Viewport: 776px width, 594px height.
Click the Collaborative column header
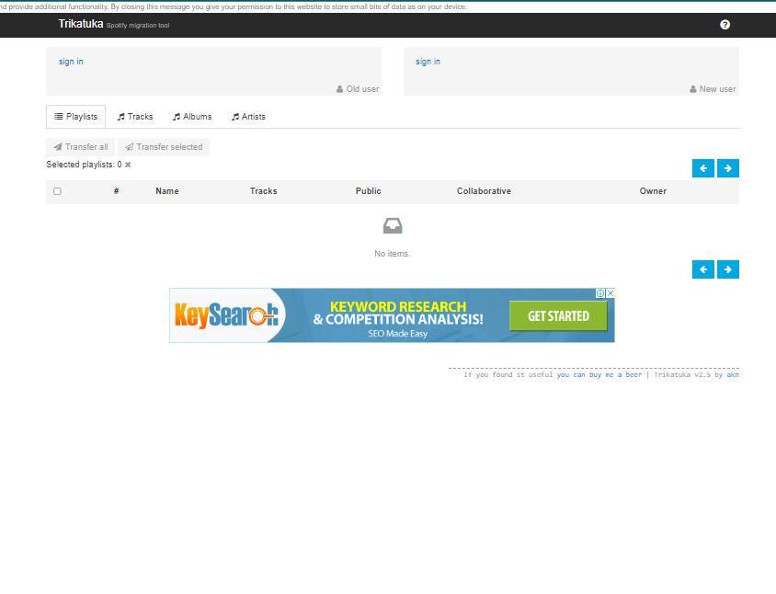(484, 191)
